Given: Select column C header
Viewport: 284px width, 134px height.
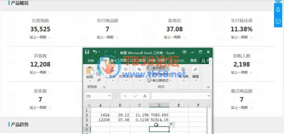Looking at the screenshot, I should (140, 105).
